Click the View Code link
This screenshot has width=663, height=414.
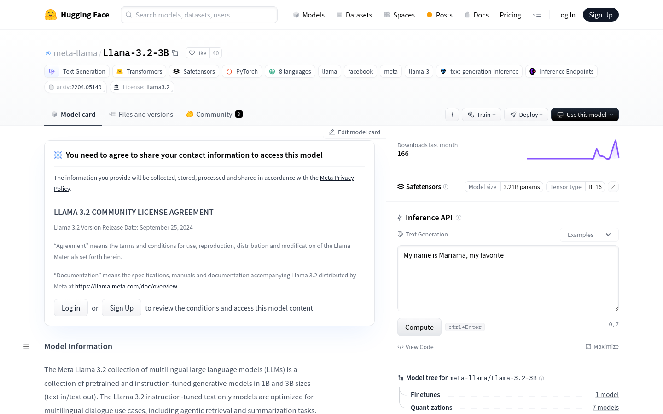415,347
